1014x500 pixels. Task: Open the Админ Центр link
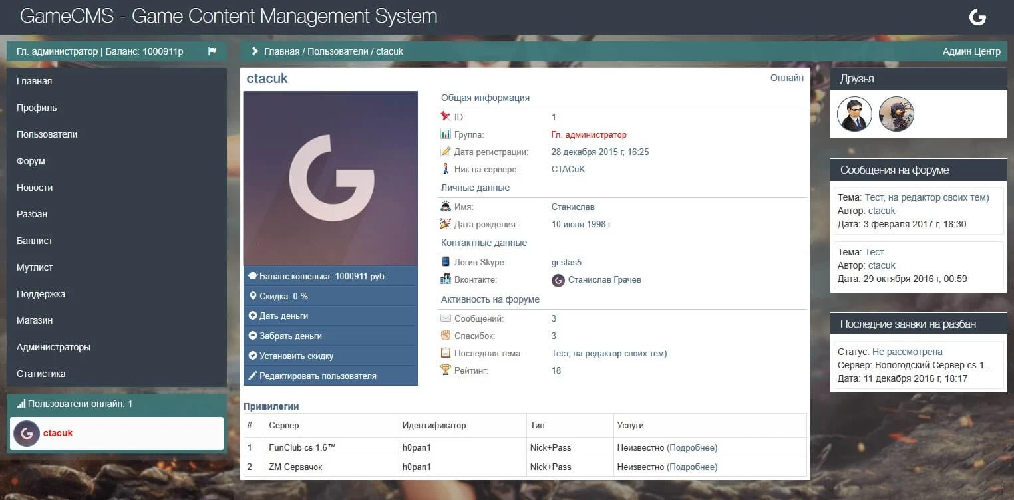(x=971, y=51)
